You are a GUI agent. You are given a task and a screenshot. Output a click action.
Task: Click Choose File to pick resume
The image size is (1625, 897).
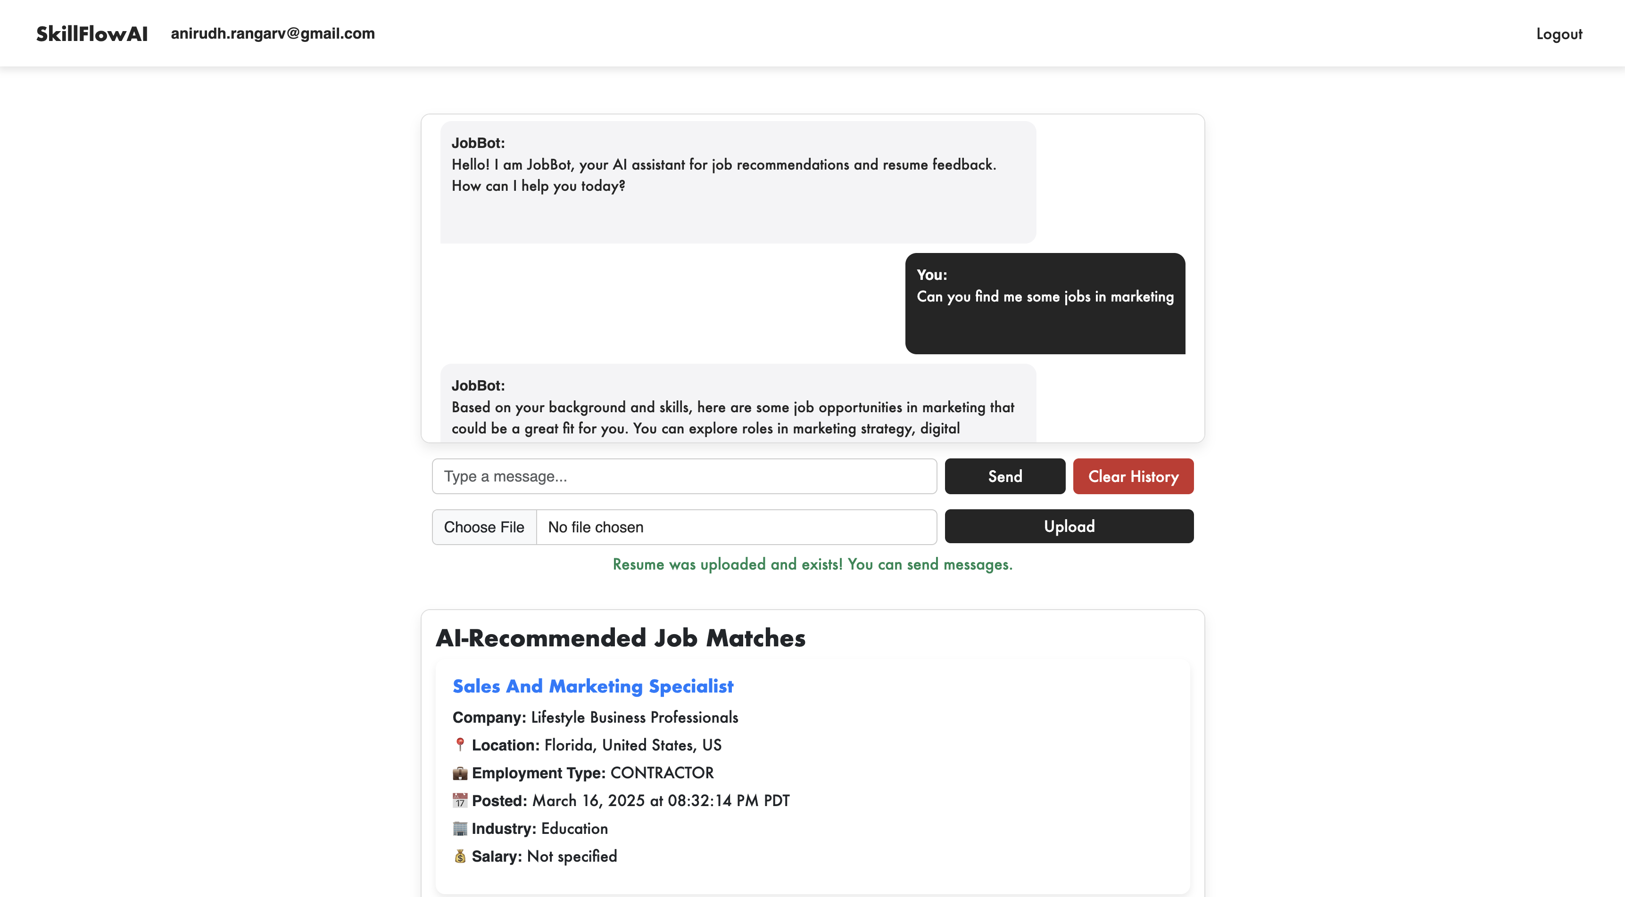point(484,527)
